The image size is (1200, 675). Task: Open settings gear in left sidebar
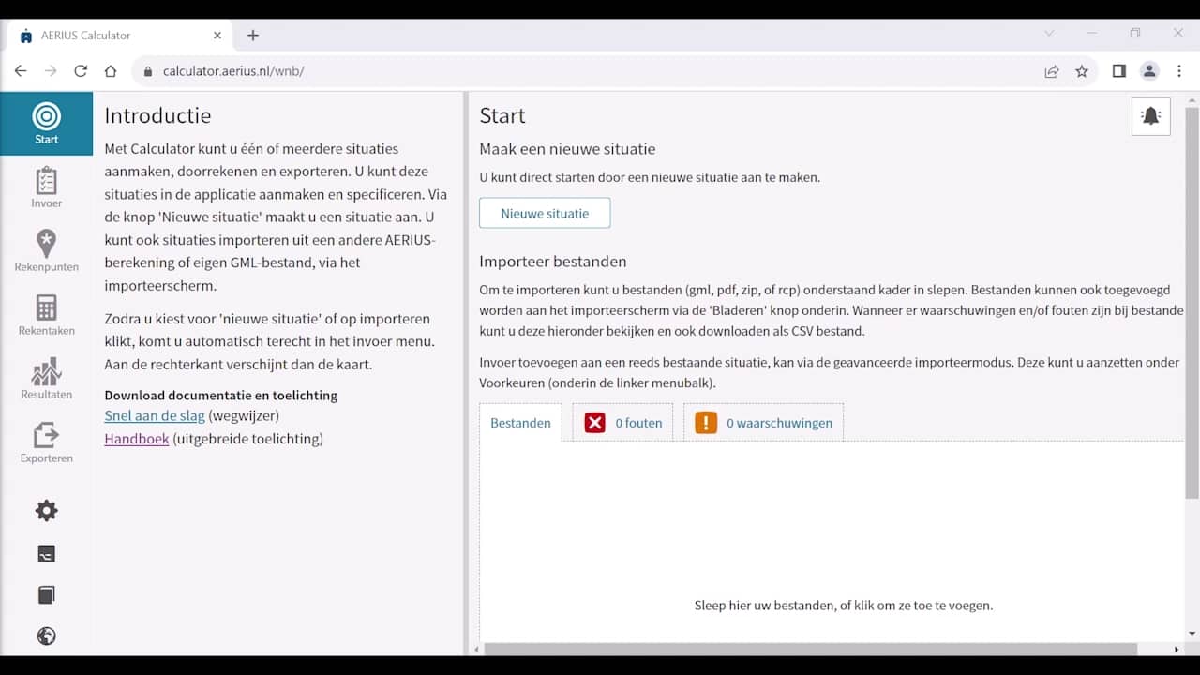[x=46, y=511]
